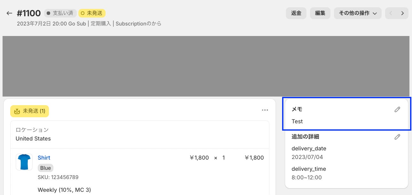This screenshot has width=412, height=195.
Task: Click the back arrow beside order #1100
Action: [9, 13]
